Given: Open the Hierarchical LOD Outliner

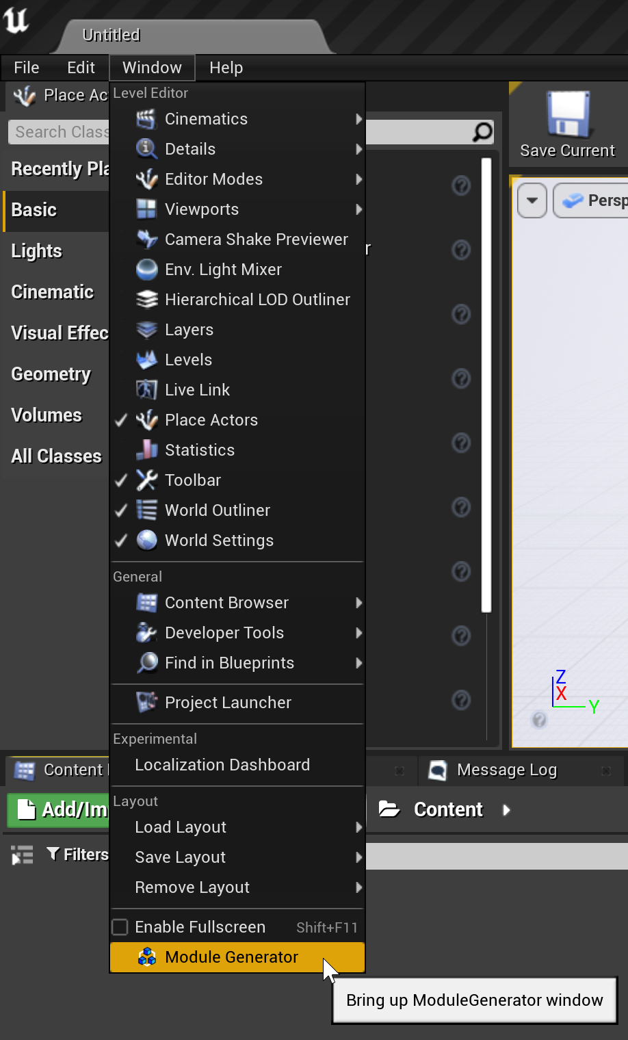Looking at the screenshot, I should (257, 299).
